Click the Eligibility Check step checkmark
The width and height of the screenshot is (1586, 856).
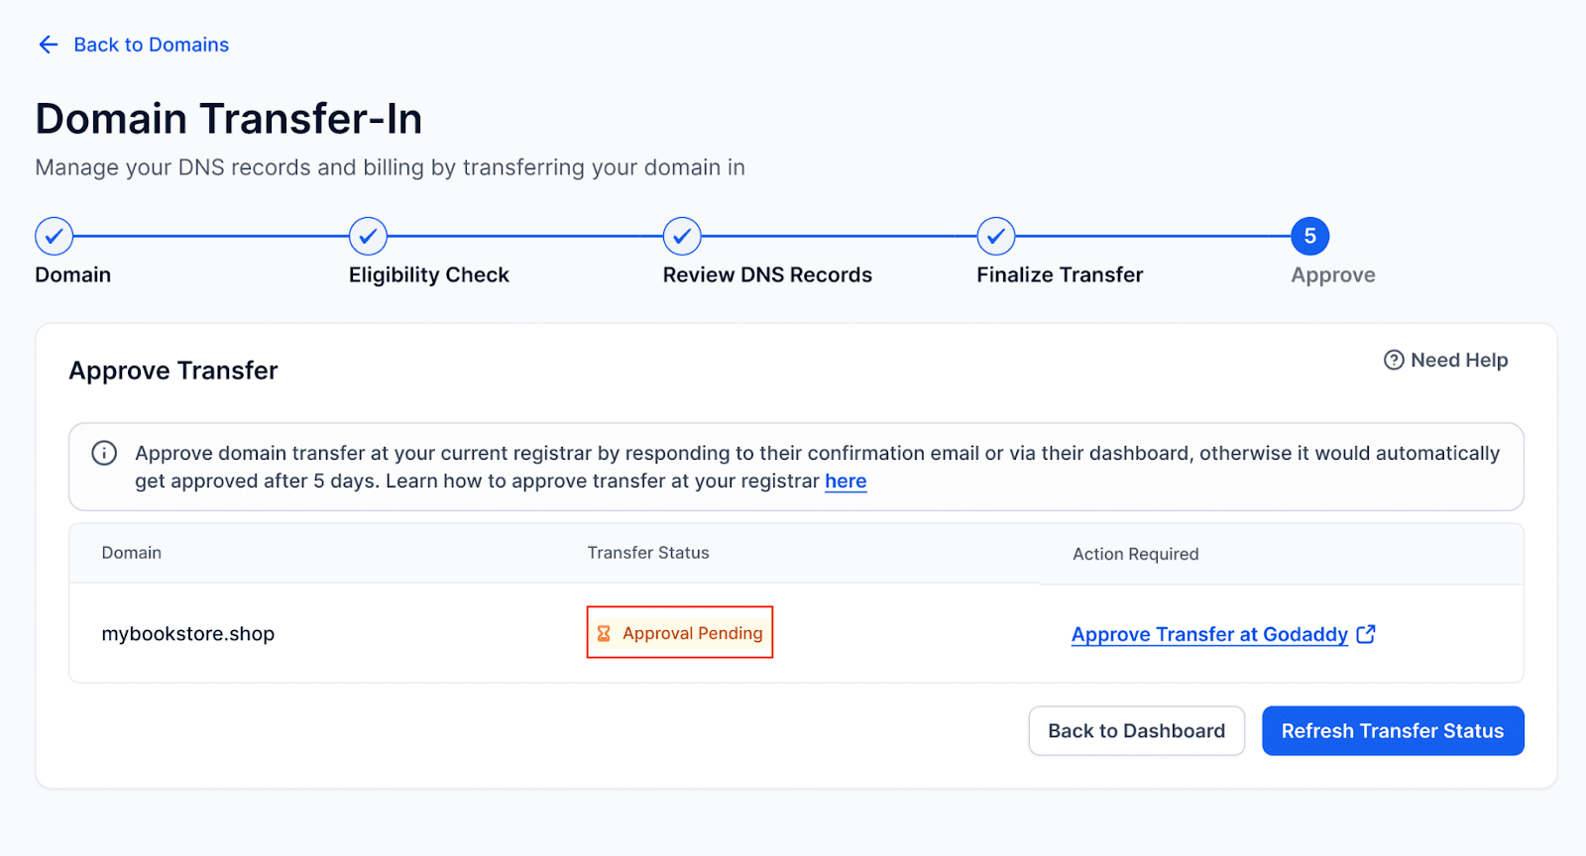point(368,236)
